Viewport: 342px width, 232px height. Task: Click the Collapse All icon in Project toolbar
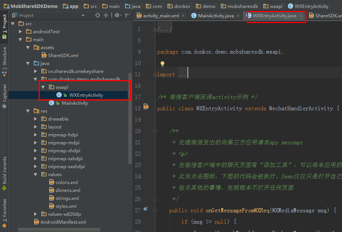pos(105,15)
